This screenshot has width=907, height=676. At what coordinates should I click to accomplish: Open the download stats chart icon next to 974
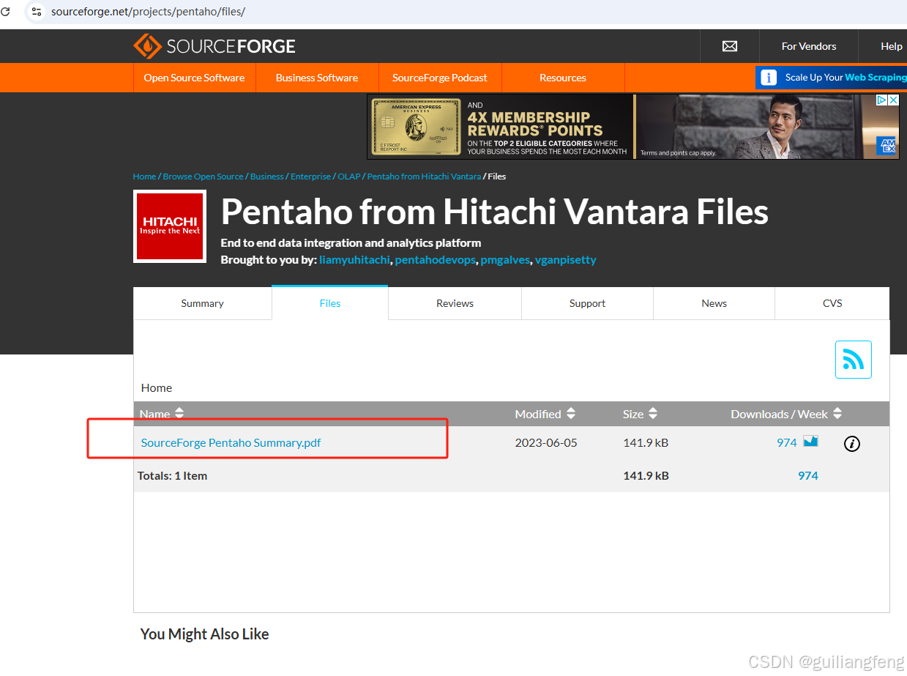tap(810, 441)
